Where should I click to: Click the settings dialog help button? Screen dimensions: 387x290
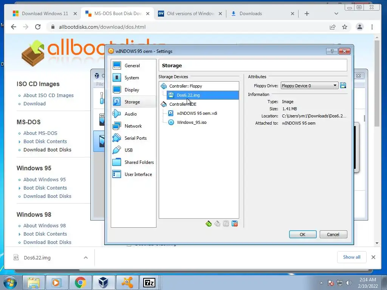[x=332, y=51]
